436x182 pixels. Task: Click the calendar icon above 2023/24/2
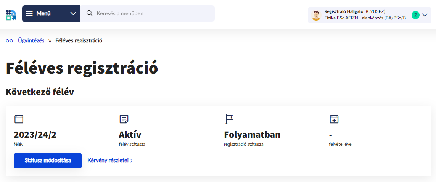pos(19,119)
